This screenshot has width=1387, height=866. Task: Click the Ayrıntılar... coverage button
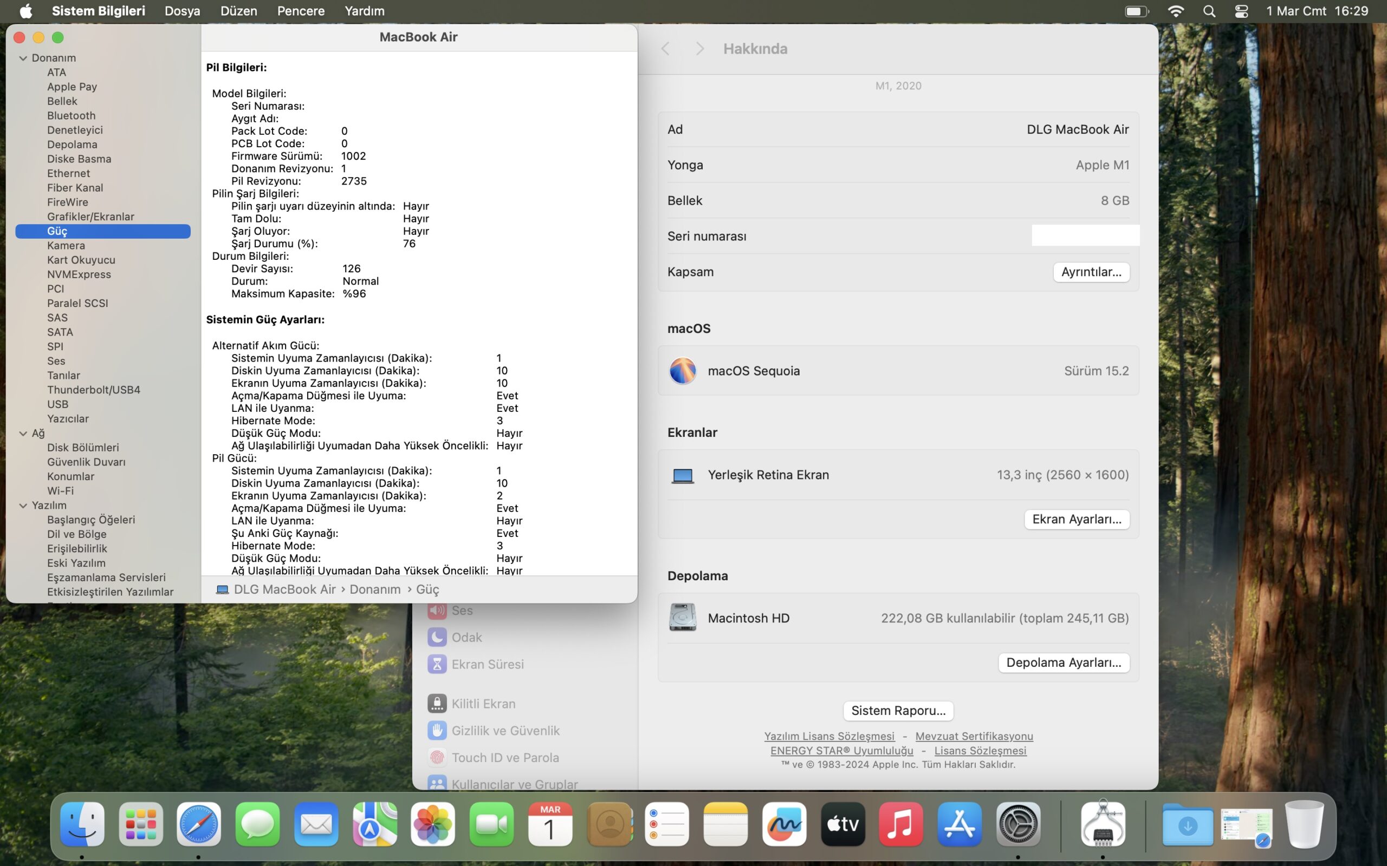click(x=1091, y=272)
